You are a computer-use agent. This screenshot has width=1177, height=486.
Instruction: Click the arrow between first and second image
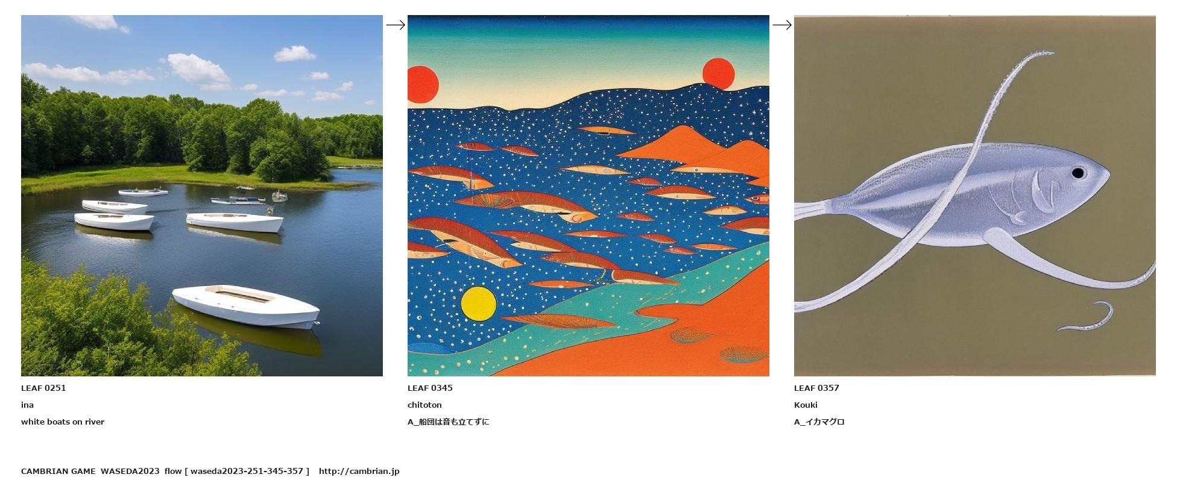click(396, 25)
